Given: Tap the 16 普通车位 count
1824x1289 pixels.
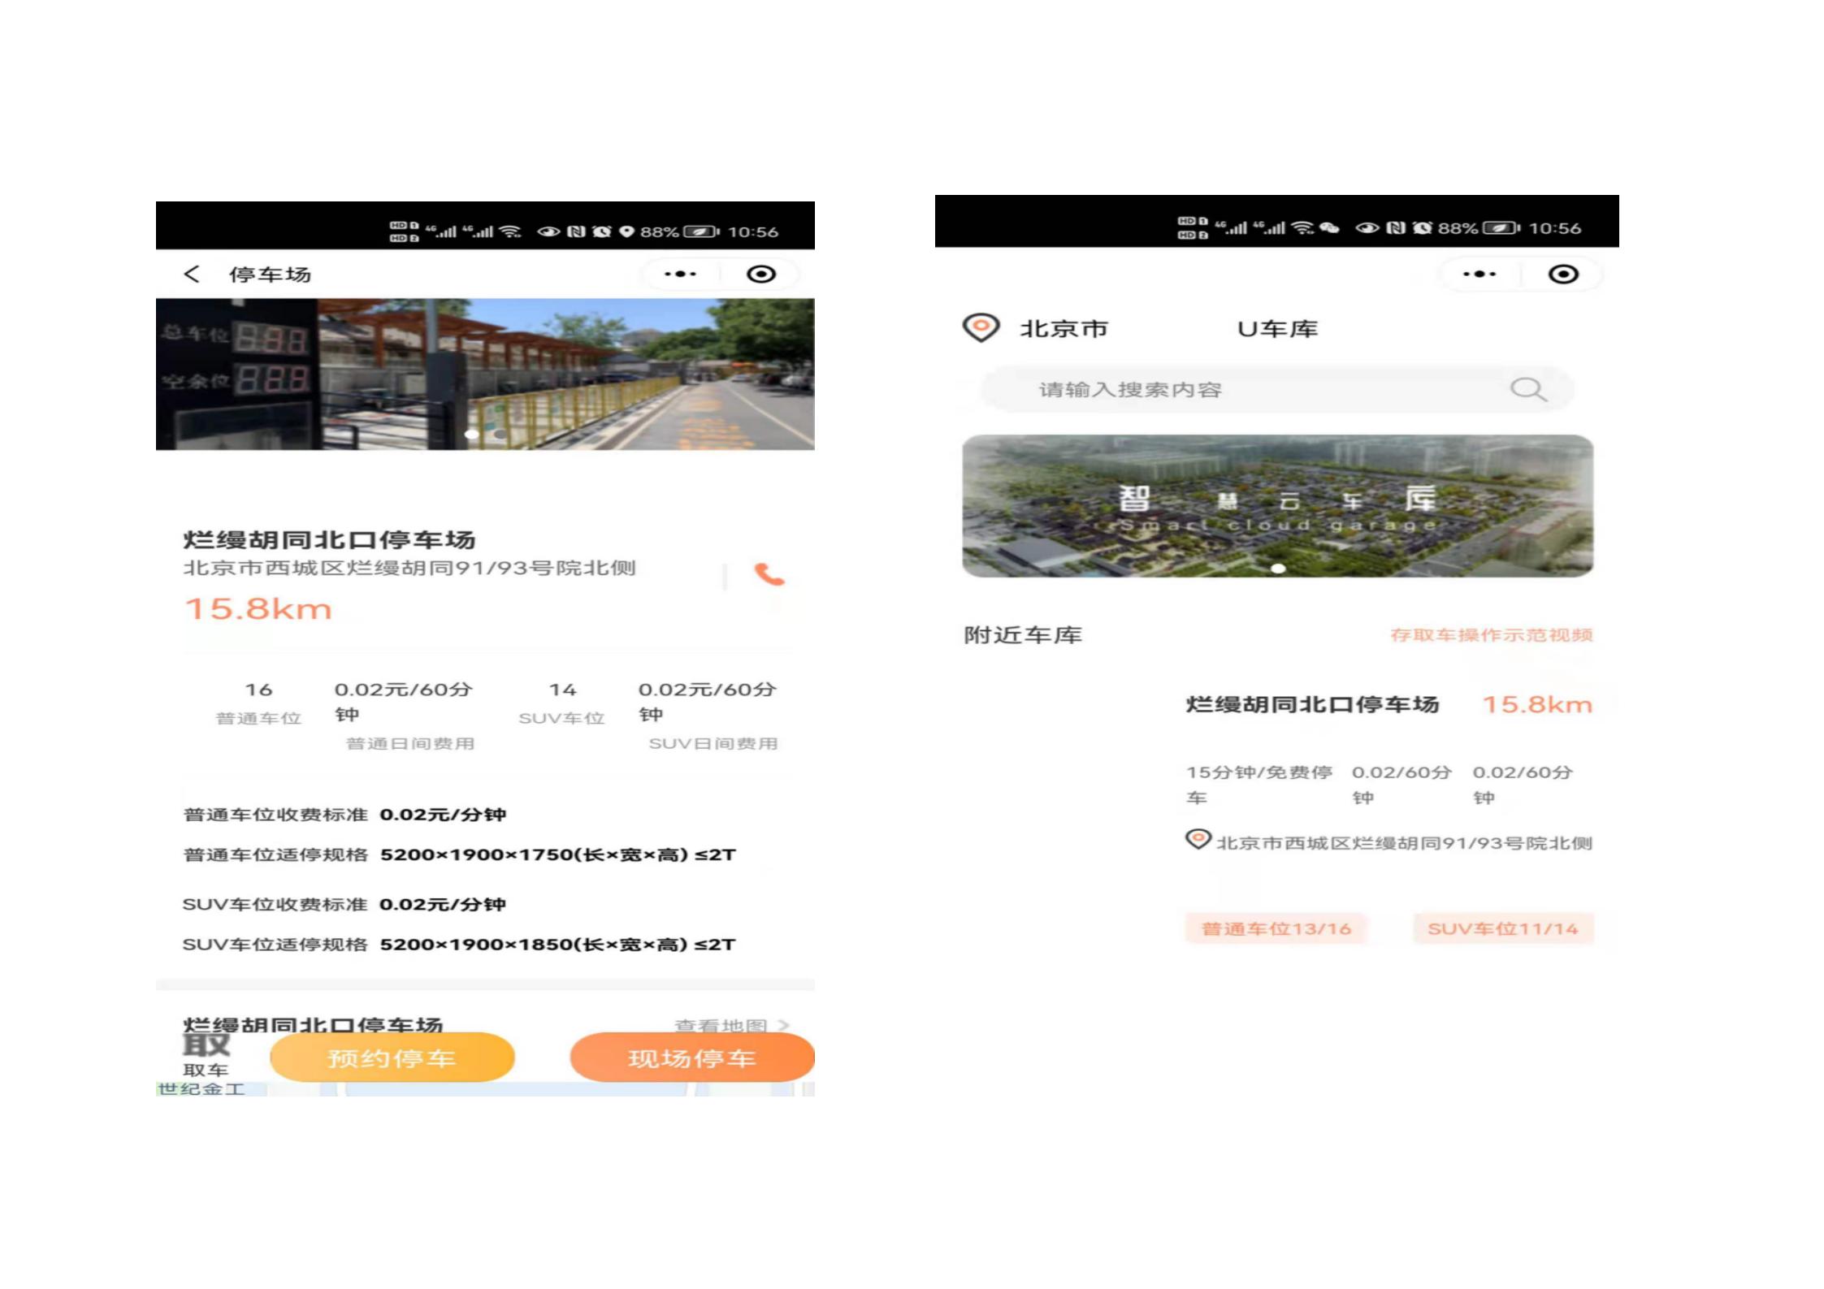Looking at the screenshot, I should (258, 703).
